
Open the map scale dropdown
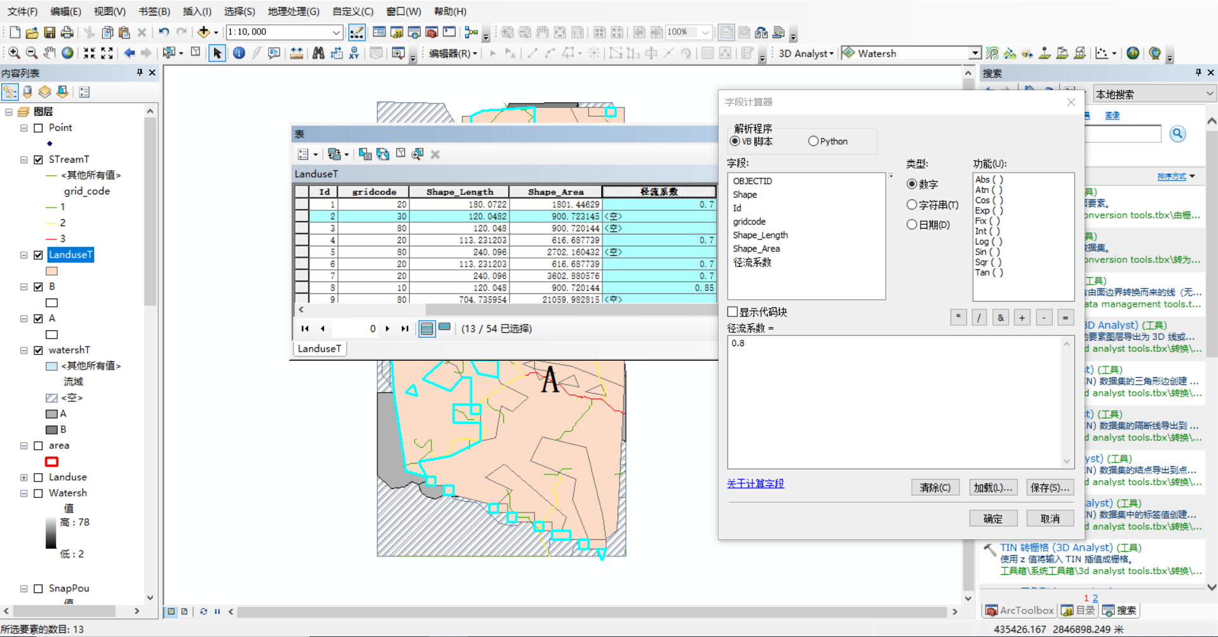pos(336,32)
